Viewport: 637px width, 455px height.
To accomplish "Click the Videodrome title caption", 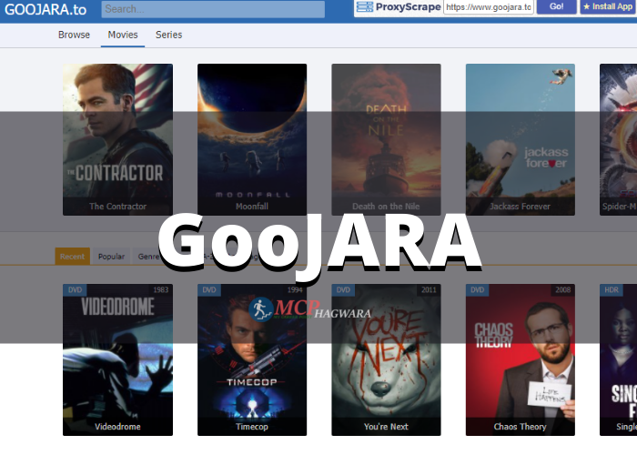I will [x=117, y=427].
